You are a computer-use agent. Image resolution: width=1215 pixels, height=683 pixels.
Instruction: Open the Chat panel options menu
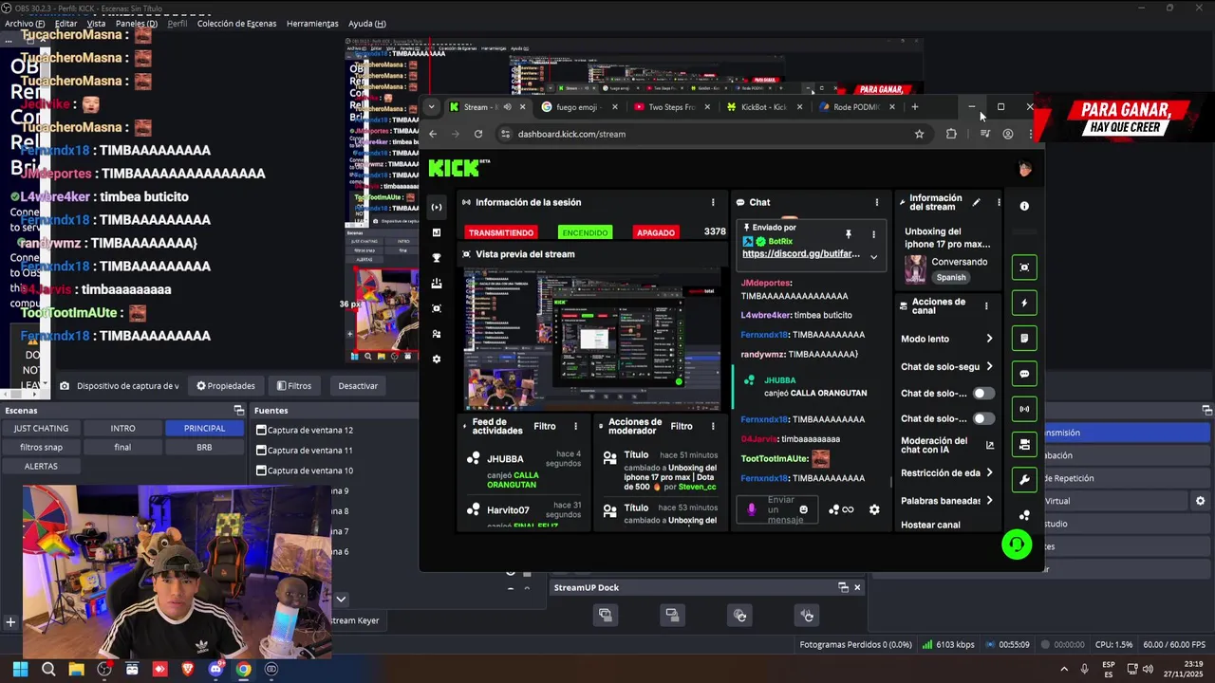point(876,202)
